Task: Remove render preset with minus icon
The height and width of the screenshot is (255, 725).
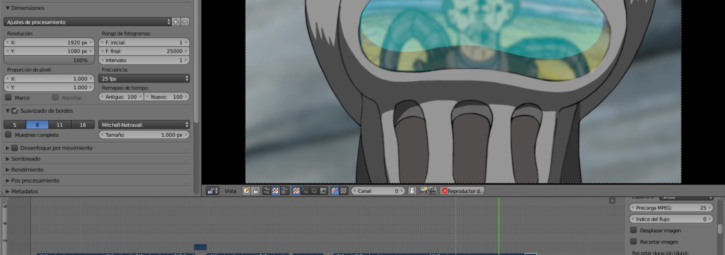Action: (x=185, y=21)
